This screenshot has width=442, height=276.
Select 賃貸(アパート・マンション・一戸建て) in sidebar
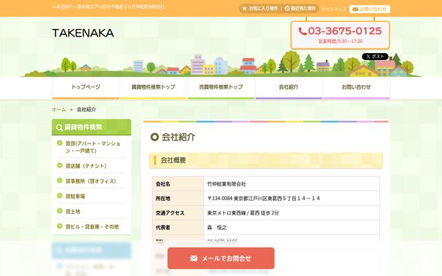(x=93, y=147)
